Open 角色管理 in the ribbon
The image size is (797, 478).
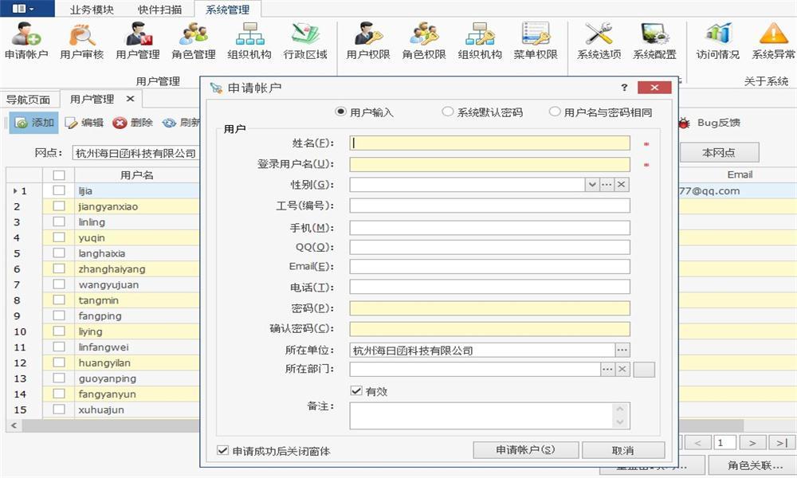point(194,41)
